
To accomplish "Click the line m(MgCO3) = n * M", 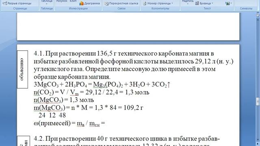I will pos(89,108).
